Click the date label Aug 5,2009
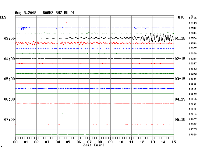Viewport: 198px width, 150px height. click(x=26, y=13)
